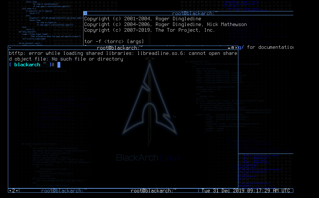Screen dimensions: 319x198
Task: Click the stick button on the back Tor terminal titlebar
Action: point(85,13)
